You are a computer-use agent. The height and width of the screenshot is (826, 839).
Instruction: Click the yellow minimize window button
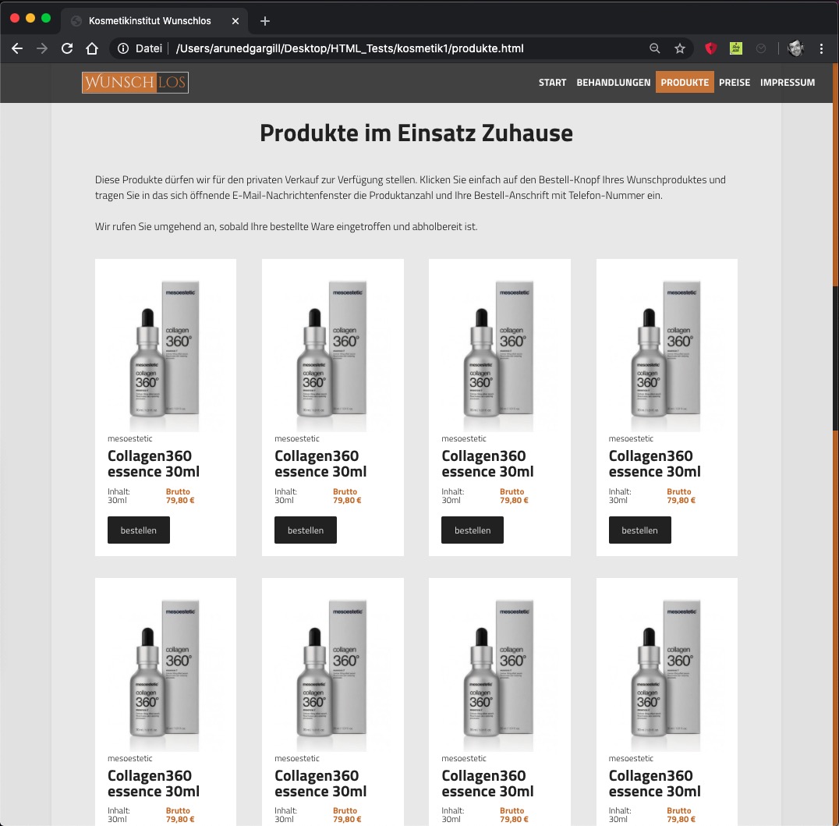(x=30, y=18)
